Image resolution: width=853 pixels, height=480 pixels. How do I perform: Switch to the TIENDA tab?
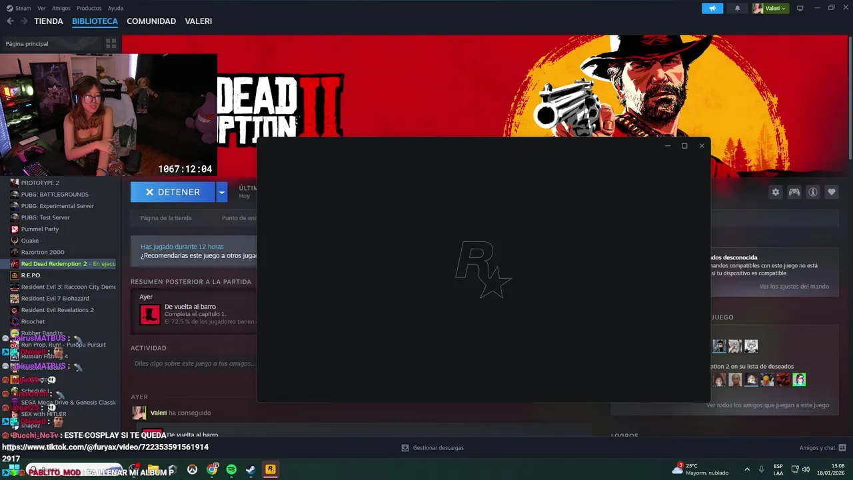[49, 21]
